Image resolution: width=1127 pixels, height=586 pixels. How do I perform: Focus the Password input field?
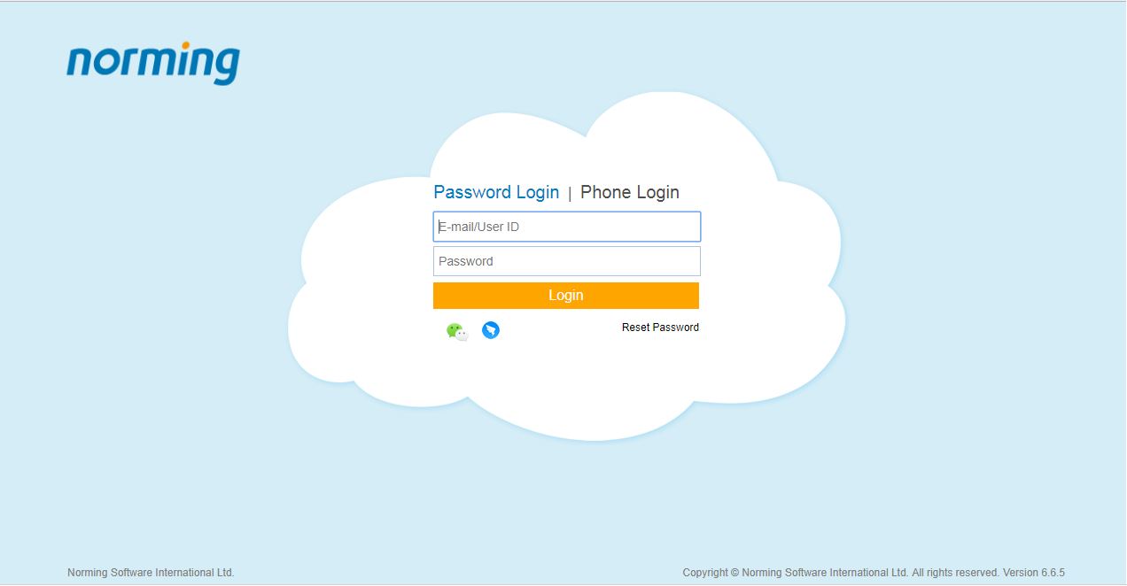(x=567, y=261)
